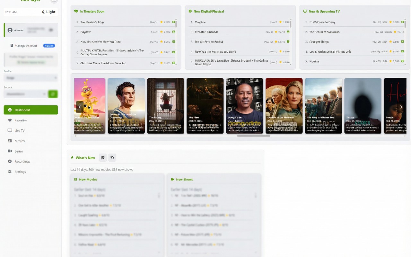The height and width of the screenshot is (257, 411).
Task: Click green icon on Welcome to Derry row
Action: click(x=403, y=22)
